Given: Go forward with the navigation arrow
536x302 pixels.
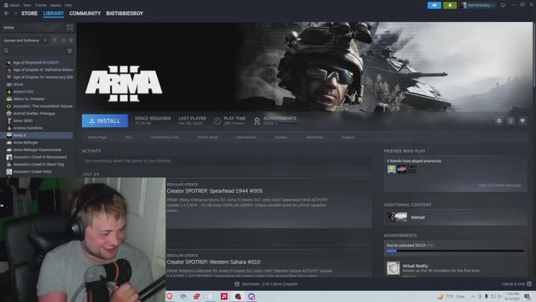Looking at the screenshot, I should (x=15, y=13).
